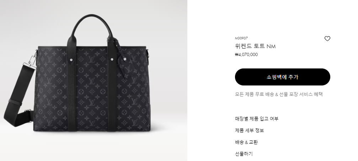Open 매장별 제품 입고 여부 store availability
358x161 pixels.
[x=257, y=119]
